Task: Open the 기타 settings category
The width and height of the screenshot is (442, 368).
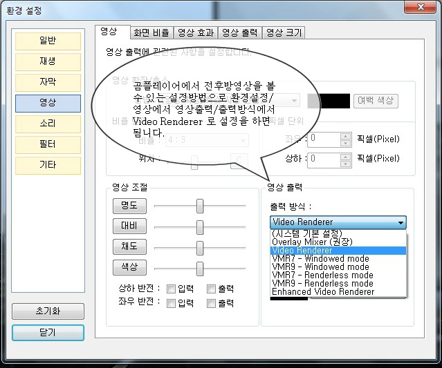Action: 48,166
